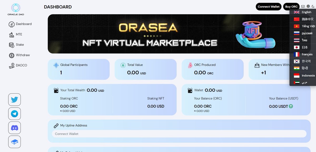The height and width of the screenshot is (152, 316).
Task: Select français language
Action: pyautogui.click(x=303, y=54)
